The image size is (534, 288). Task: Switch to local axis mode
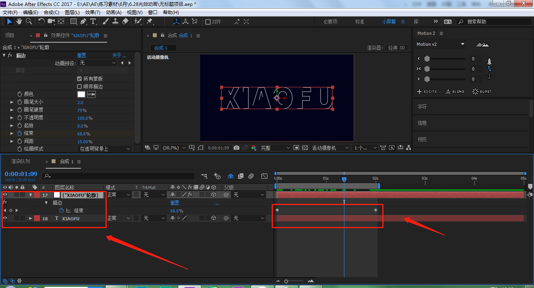tap(176, 22)
